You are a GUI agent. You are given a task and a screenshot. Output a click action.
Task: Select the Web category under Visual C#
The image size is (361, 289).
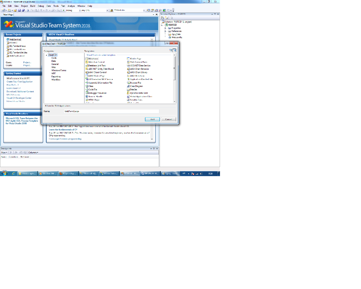[x=53, y=67]
